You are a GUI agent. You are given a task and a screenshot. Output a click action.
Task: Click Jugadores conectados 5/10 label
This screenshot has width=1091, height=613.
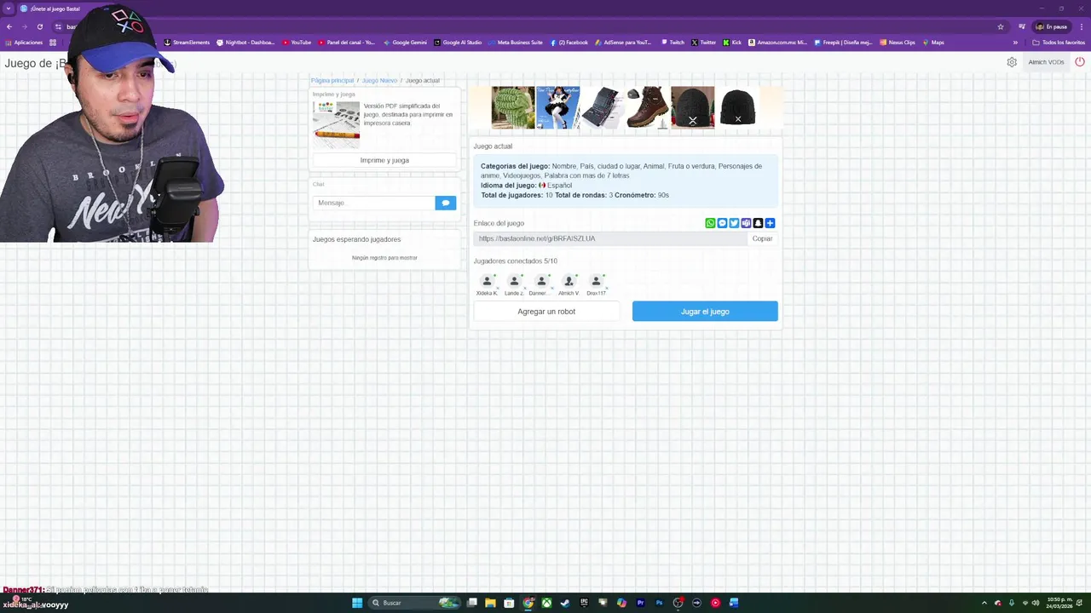pyautogui.click(x=515, y=261)
